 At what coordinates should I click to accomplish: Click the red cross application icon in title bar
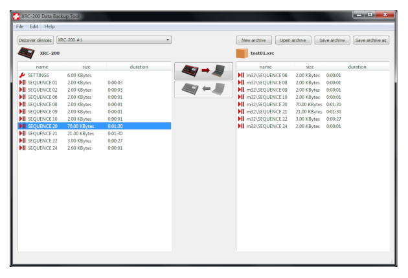(x=16, y=14)
